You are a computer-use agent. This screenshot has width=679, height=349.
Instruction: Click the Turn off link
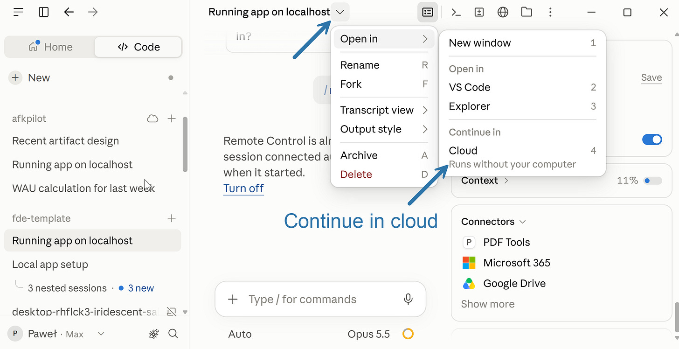243,188
